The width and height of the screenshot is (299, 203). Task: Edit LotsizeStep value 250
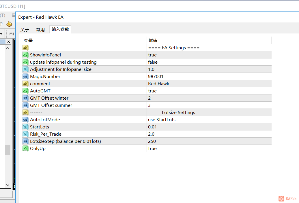(209, 141)
